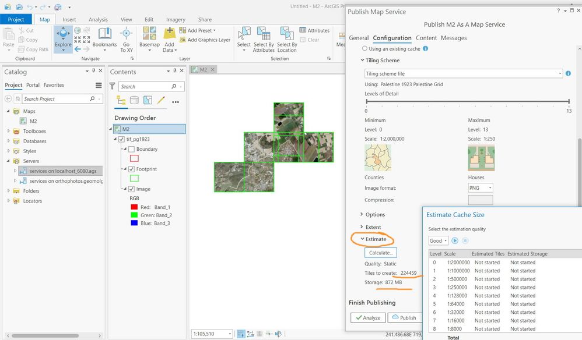Click the Calculate... button
This screenshot has height=340, width=582.
[x=381, y=253]
